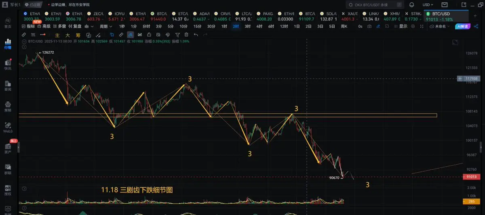
Task: Open 高级 advanced chart mode
Action: point(44,26)
